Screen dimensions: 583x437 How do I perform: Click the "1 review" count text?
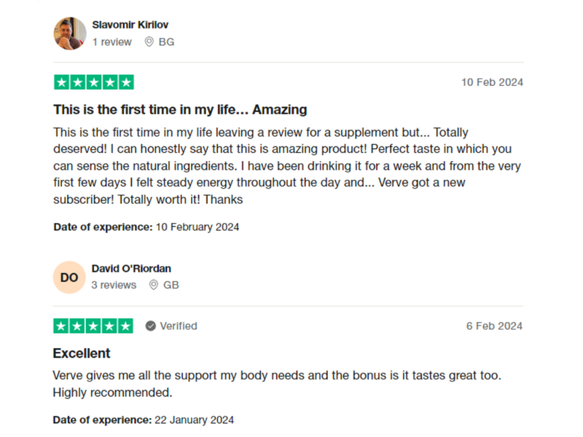click(x=112, y=42)
